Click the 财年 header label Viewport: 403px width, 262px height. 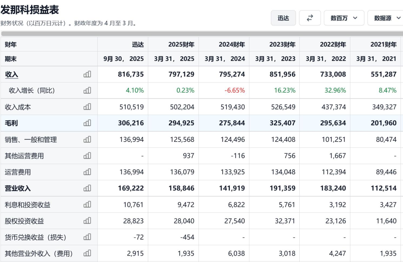click(x=10, y=44)
